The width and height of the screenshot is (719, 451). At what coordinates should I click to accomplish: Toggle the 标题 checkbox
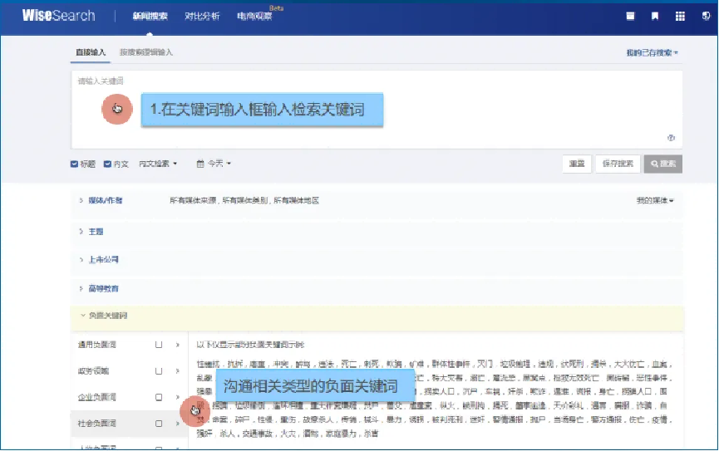[75, 164]
